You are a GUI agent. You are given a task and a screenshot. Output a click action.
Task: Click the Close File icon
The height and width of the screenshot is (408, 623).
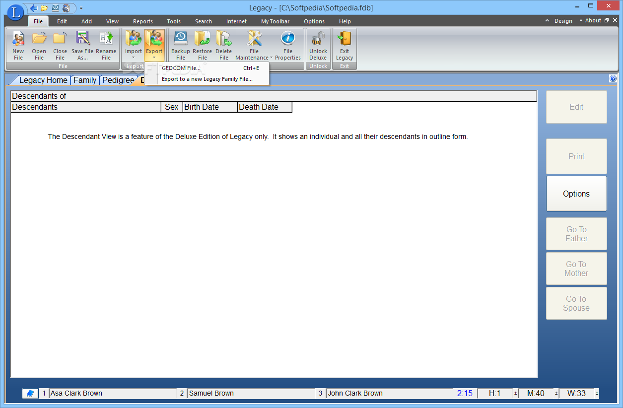pos(60,38)
